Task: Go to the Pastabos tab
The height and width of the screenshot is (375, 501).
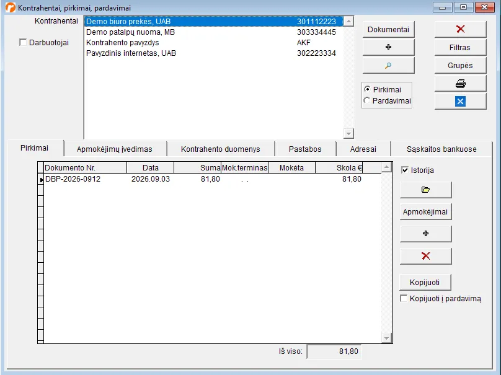Action: [305, 149]
